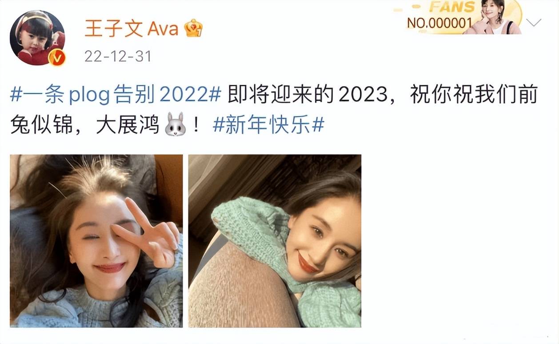Image resolution: width=559 pixels, height=344 pixels.
Task: Open the 王子文 Ava profile name
Action: [x=132, y=29]
